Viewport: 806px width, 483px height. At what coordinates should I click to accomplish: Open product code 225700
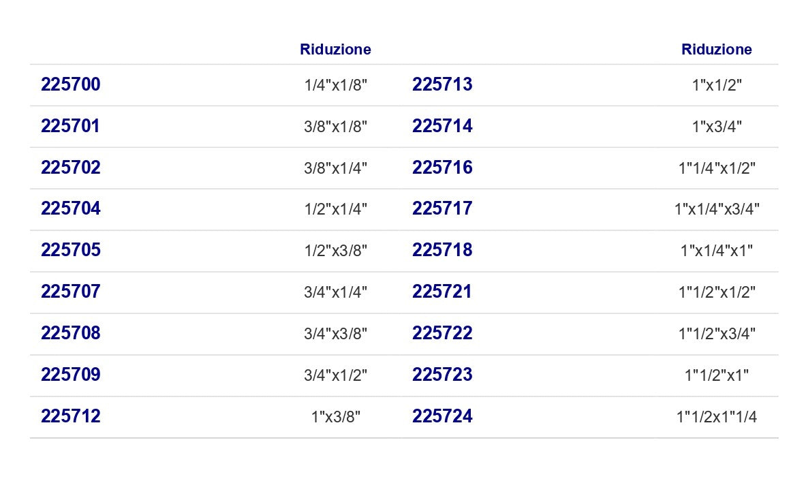click(70, 84)
